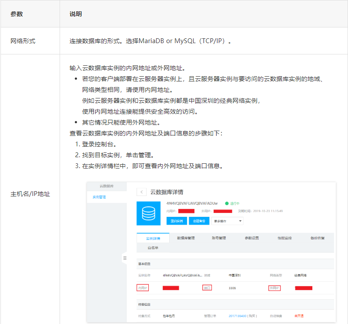Viewport: 348px width, 324px height.
Task: Go to the 账号管理 tab
Action: [x=219, y=238]
